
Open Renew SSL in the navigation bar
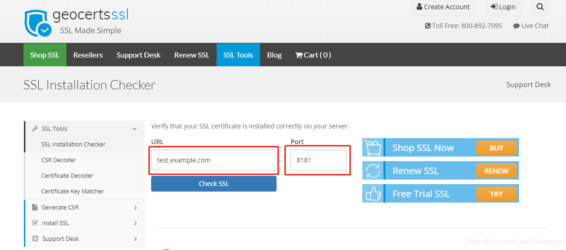coord(192,55)
